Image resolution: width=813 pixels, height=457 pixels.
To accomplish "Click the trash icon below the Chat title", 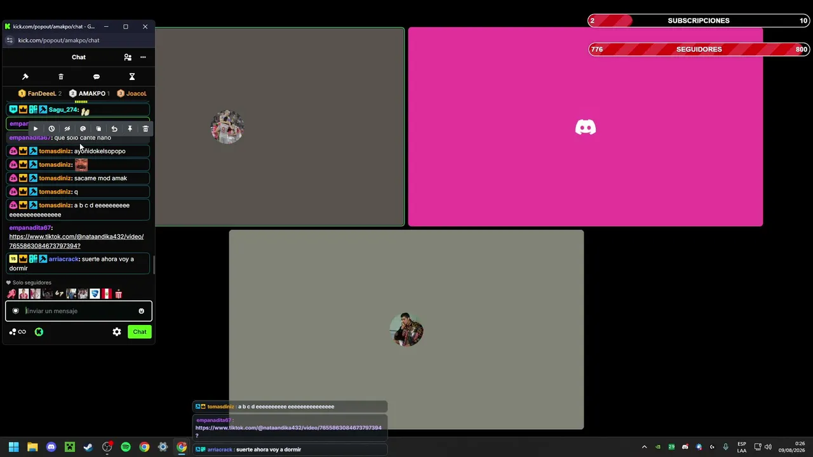I will (x=61, y=77).
